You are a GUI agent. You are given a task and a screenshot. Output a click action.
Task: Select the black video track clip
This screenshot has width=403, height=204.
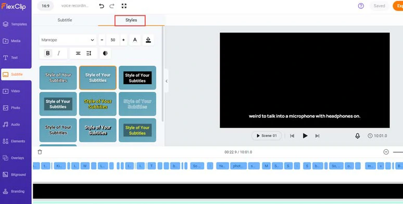tap(218, 191)
